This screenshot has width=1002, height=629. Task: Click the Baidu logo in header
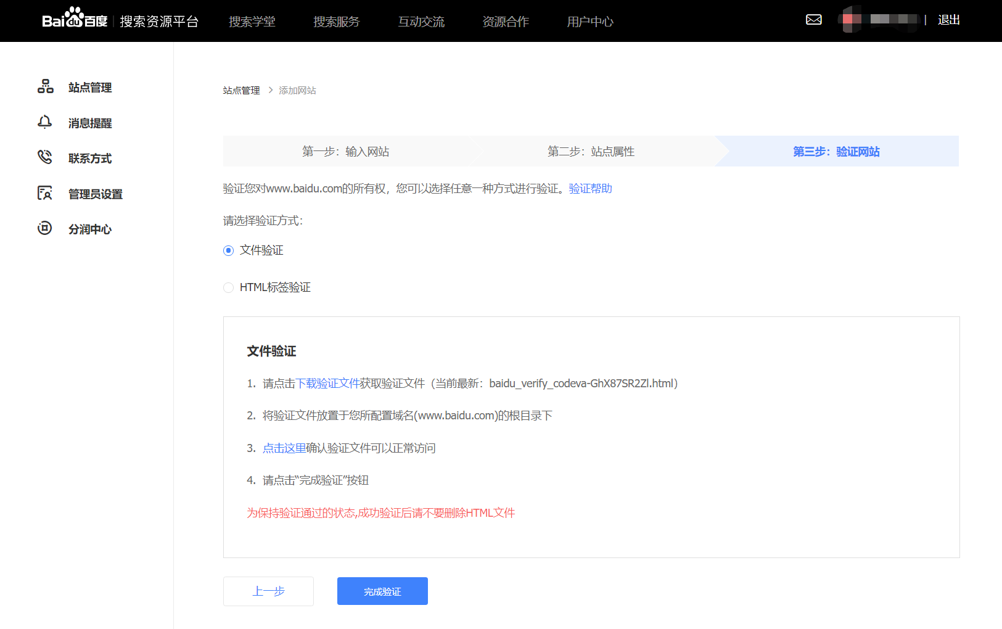pos(75,20)
